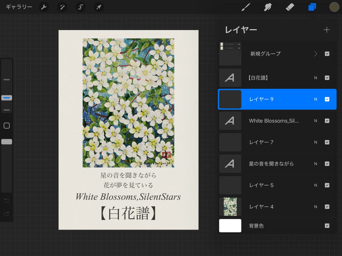This screenshot has height=256, width=342.
Task: Hide the 星の音を聞きながら text layer
Action: click(327, 164)
